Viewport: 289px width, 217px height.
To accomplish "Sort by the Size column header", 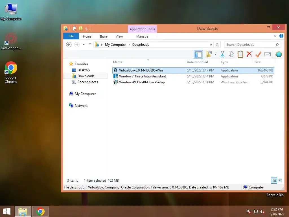I will pos(257,62).
